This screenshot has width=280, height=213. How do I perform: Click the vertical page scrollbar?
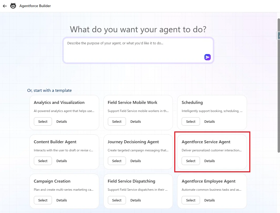point(279,85)
